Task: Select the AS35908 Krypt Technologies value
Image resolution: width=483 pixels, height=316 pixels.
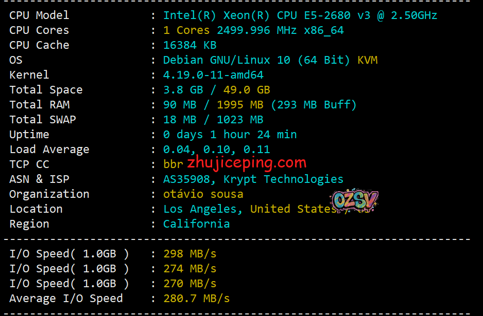Action: (253, 179)
